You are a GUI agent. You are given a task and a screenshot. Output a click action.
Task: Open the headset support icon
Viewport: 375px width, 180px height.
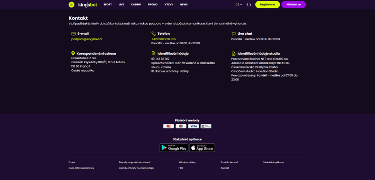[x=249, y=4]
